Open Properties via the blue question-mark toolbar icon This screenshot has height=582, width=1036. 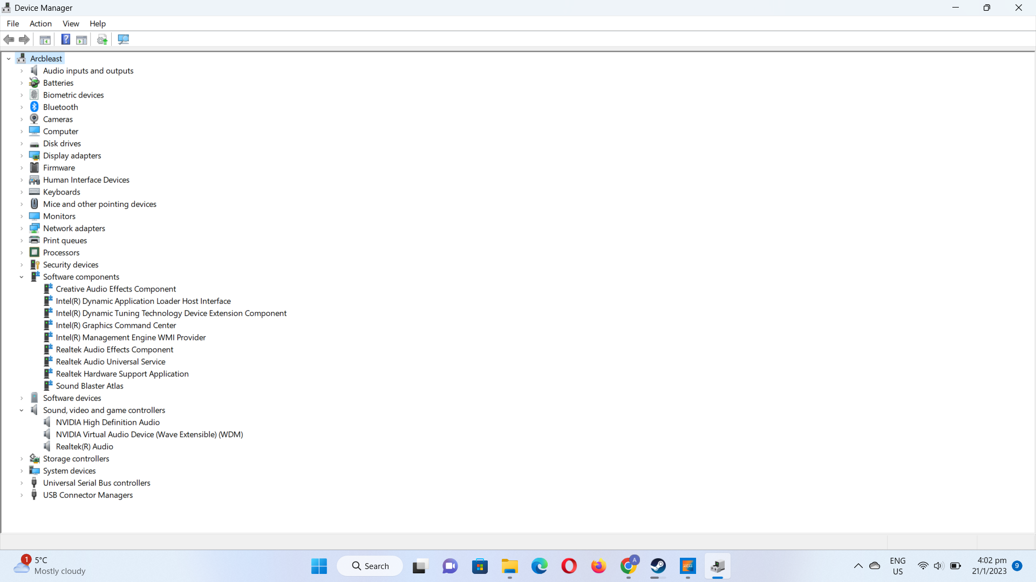pyautogui.click(x=66, y=39)
